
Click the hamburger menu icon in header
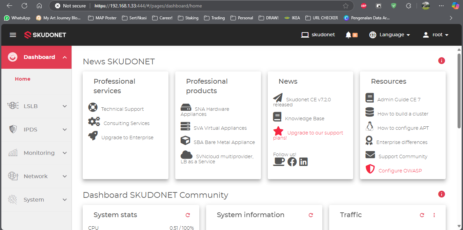coord(13,35)
